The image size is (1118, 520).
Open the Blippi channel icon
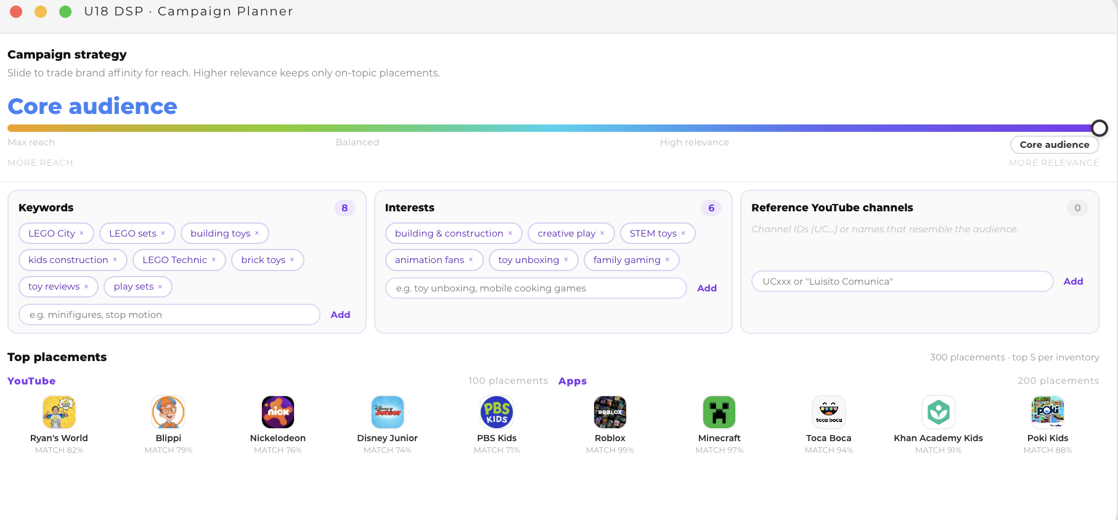point(168,412)
